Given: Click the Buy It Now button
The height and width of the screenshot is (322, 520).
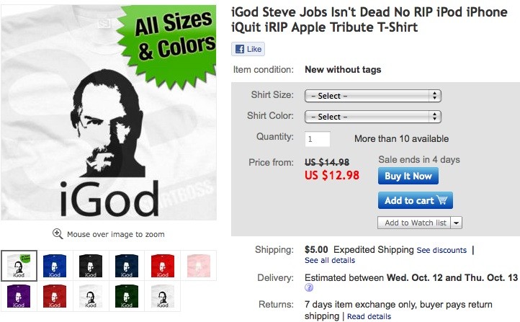Looking at the screenshot, I should click(x=408, y=176).
